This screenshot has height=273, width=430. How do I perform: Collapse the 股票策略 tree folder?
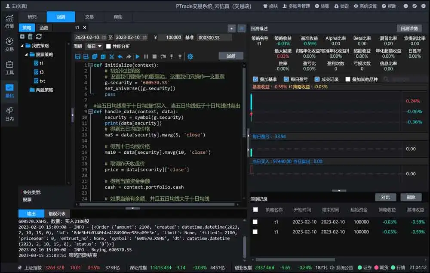(x=26, y=55)
